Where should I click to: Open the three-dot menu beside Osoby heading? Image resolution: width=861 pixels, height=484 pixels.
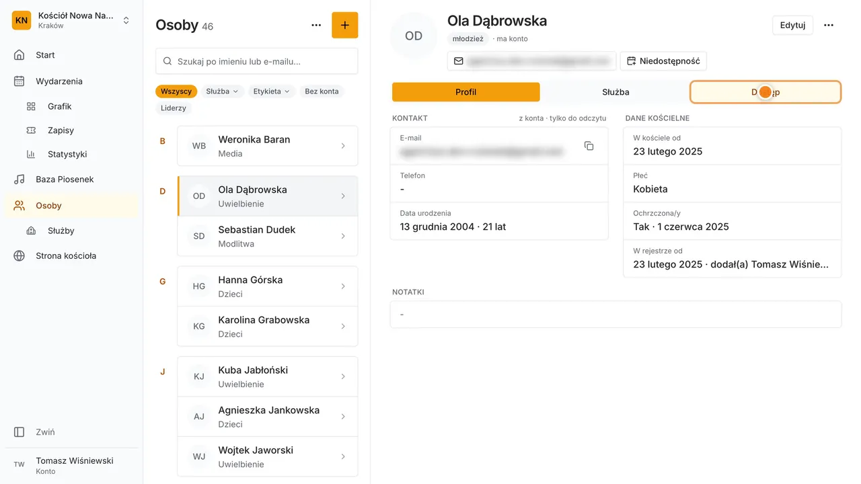pyautogui.click(x=316, y=26)
